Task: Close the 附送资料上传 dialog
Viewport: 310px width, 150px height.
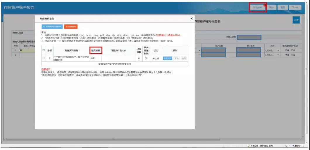Action: [x=192, y=18]
